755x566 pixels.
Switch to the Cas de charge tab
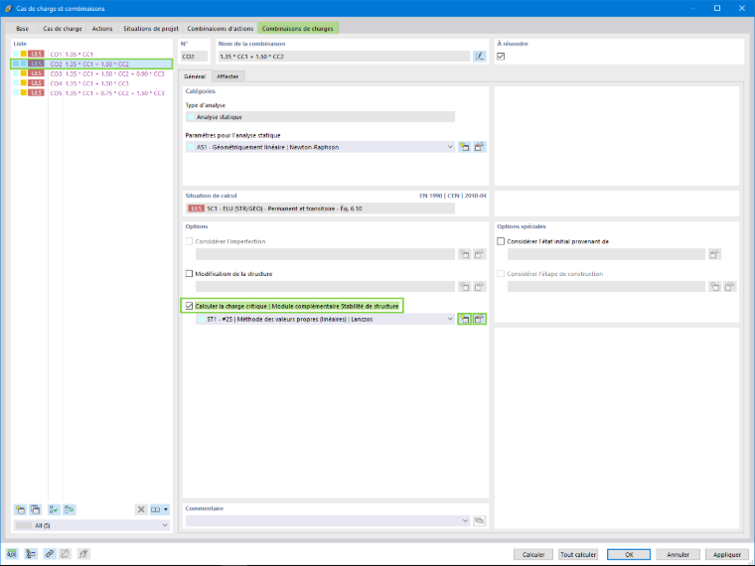63,29
